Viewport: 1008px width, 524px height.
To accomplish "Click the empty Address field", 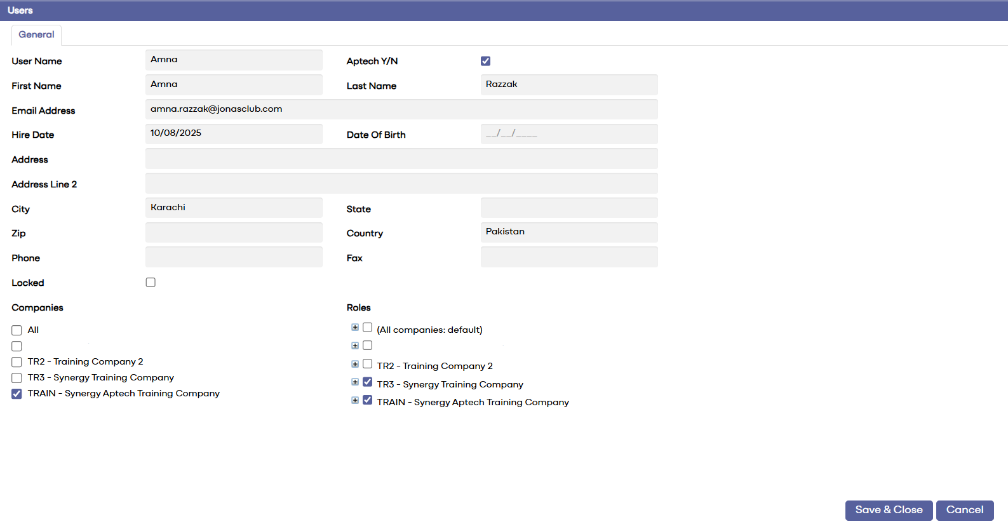I will coord(401,159).
